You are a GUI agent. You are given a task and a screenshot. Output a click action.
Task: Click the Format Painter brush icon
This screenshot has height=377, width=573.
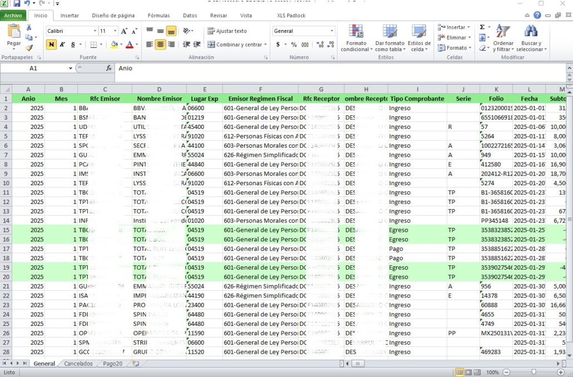pyautogui.click(x=29, y=47)
